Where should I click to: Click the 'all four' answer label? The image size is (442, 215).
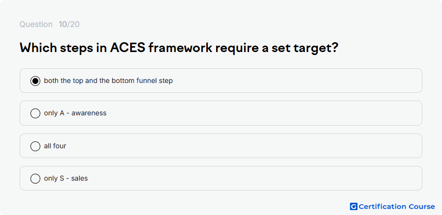(55, 146)
